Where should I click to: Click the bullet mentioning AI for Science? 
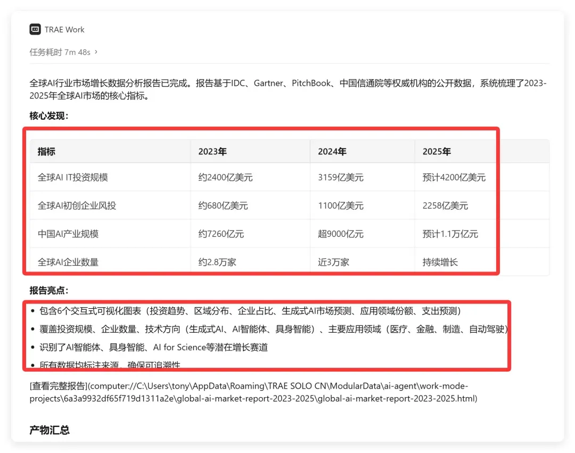154,347
